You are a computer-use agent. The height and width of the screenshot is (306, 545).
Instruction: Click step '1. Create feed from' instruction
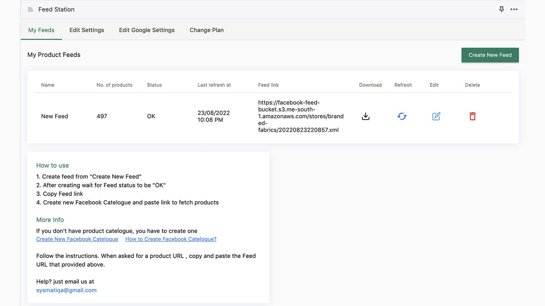coord(89,176)
